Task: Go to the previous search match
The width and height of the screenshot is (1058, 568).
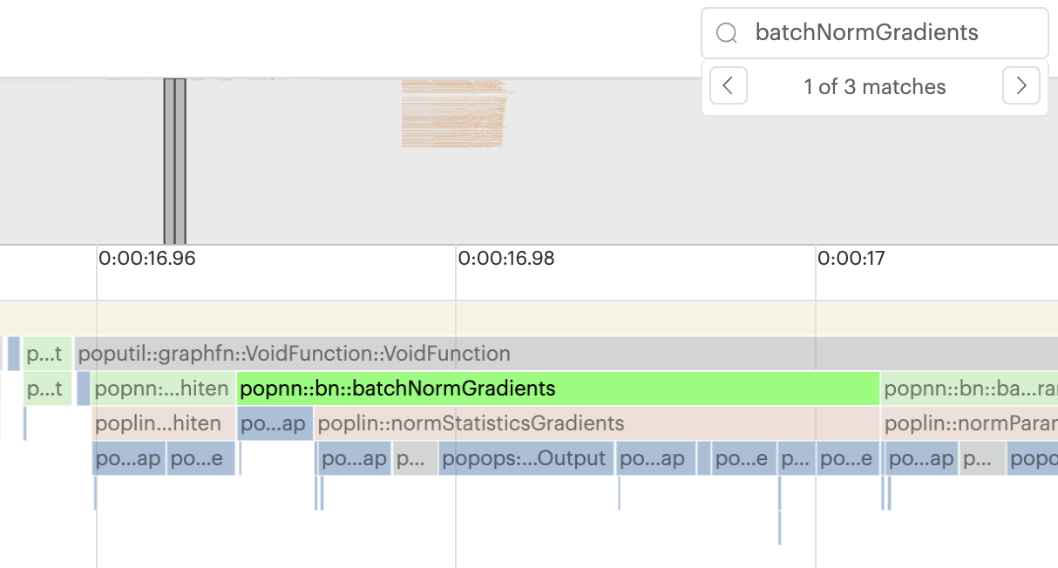Action: click(x=729, y=86)
